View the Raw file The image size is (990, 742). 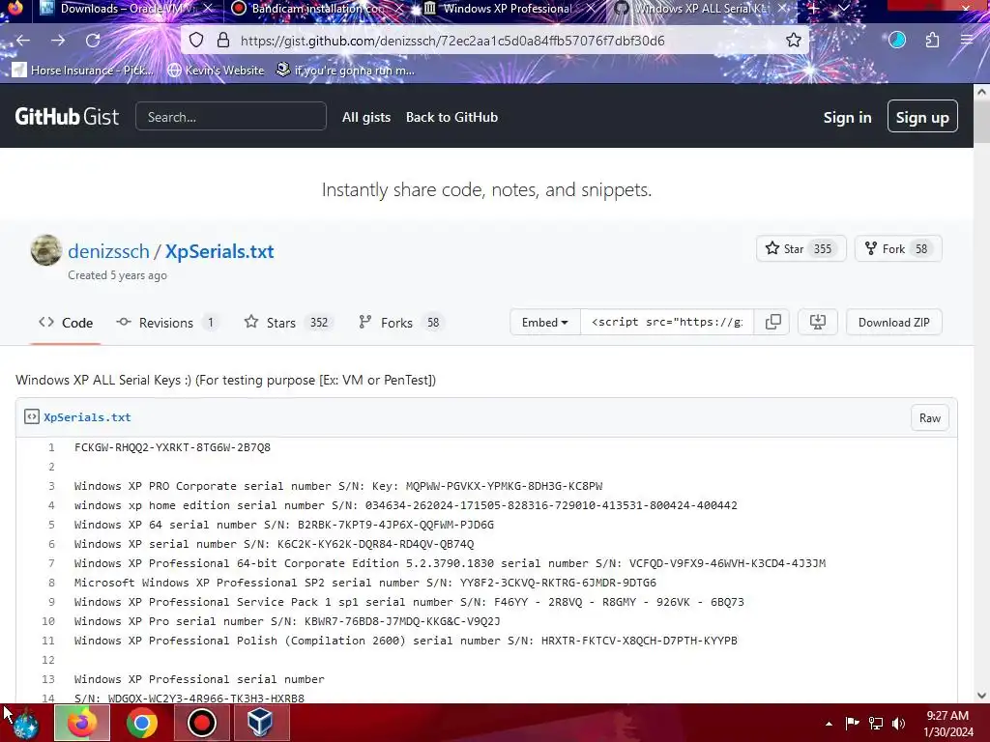(929, 417)
